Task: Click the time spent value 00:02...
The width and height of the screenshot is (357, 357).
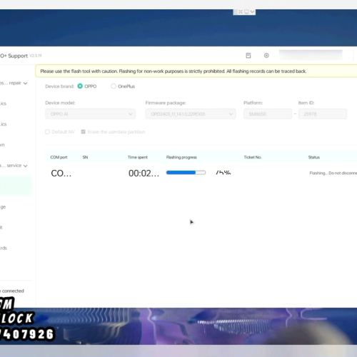Action: 144,174
